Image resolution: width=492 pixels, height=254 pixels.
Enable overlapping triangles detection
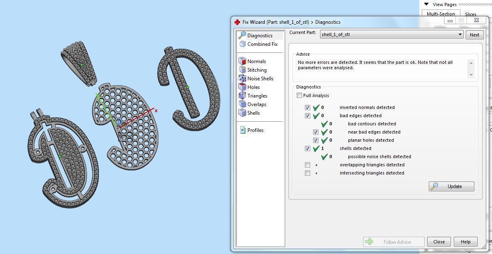[307, 165]
